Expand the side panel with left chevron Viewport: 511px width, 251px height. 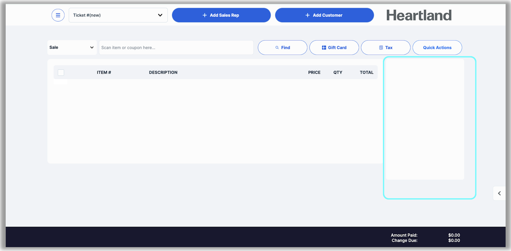point(499,193)
